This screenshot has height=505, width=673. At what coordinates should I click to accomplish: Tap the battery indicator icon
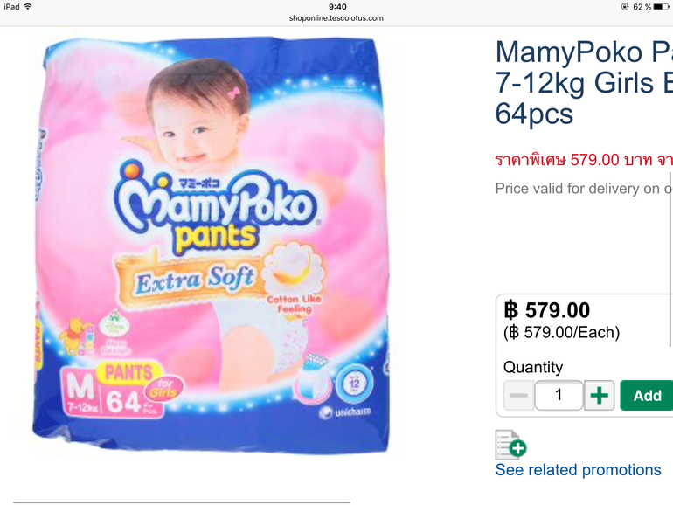point(661,6)
